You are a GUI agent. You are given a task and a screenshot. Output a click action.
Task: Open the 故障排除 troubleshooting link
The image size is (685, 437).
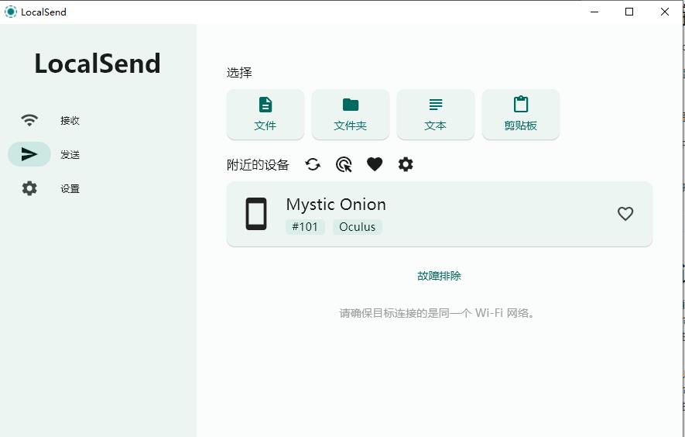pyautogui.click(x=439, y=276)
